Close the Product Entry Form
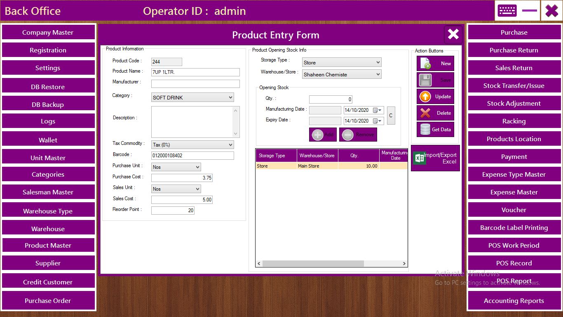 point(453,34)
